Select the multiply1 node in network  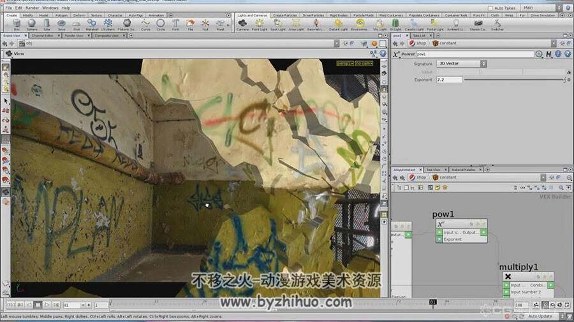pyautogui.click(x=528, y=284)
